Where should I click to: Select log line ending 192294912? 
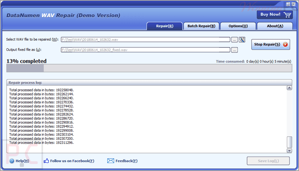[x=41, y=126]
